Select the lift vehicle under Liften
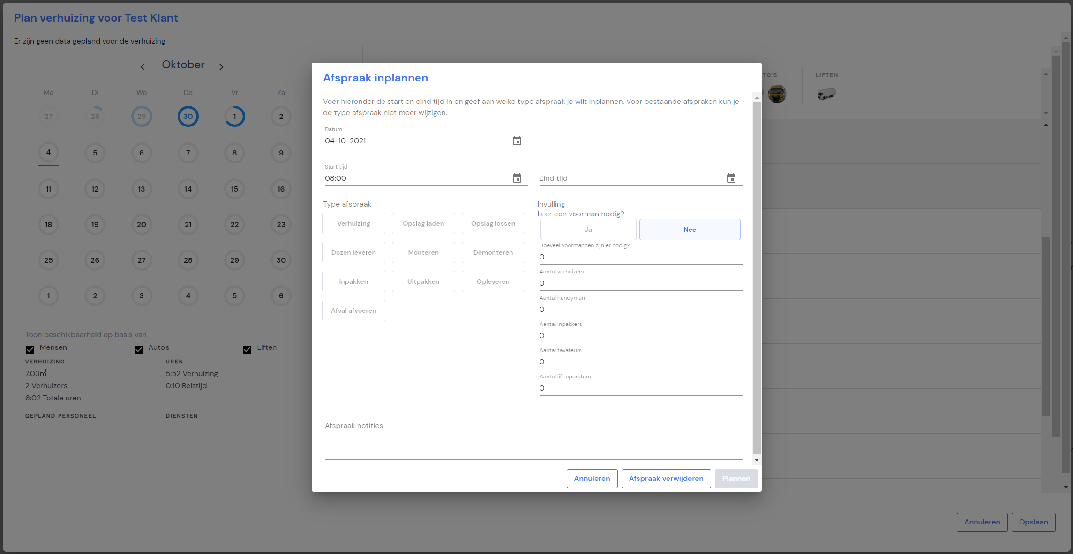The image size is (1073, 554). tap(826, 94)
